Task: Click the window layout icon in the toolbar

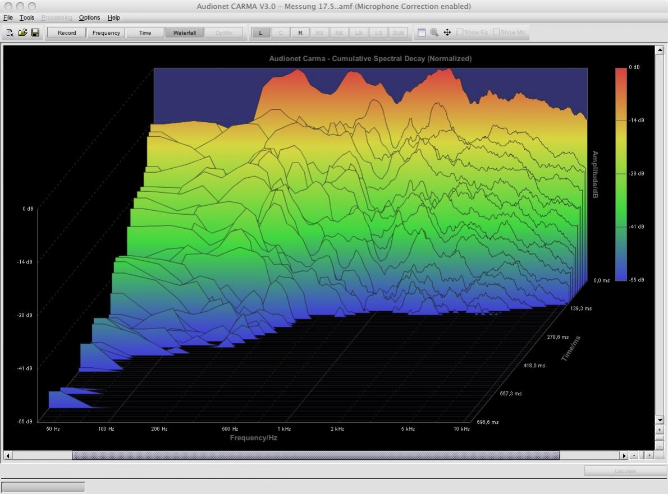Action: pyautogui.click(x=422, y=33)
